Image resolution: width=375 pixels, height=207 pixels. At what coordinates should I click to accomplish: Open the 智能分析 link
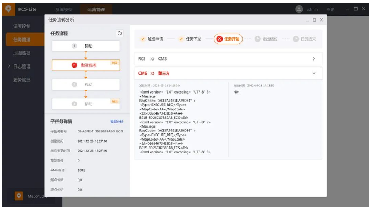[117, 122]
